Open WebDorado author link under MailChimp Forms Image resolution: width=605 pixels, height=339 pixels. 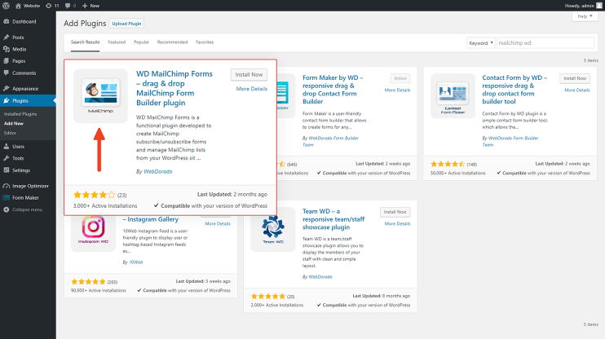pos(158,172)
